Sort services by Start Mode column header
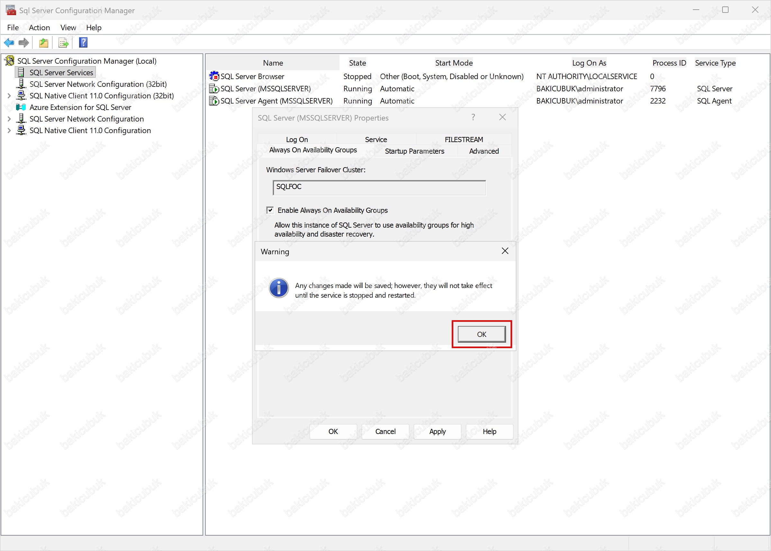Viewport: 771px width, 551px height. point(454,63)
